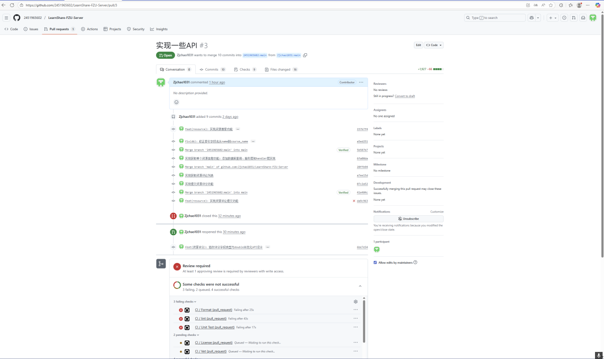This screenshot has width=604, height=359.
Task: Expand commit message of a5ed251 commit
Action: [253, 141]
